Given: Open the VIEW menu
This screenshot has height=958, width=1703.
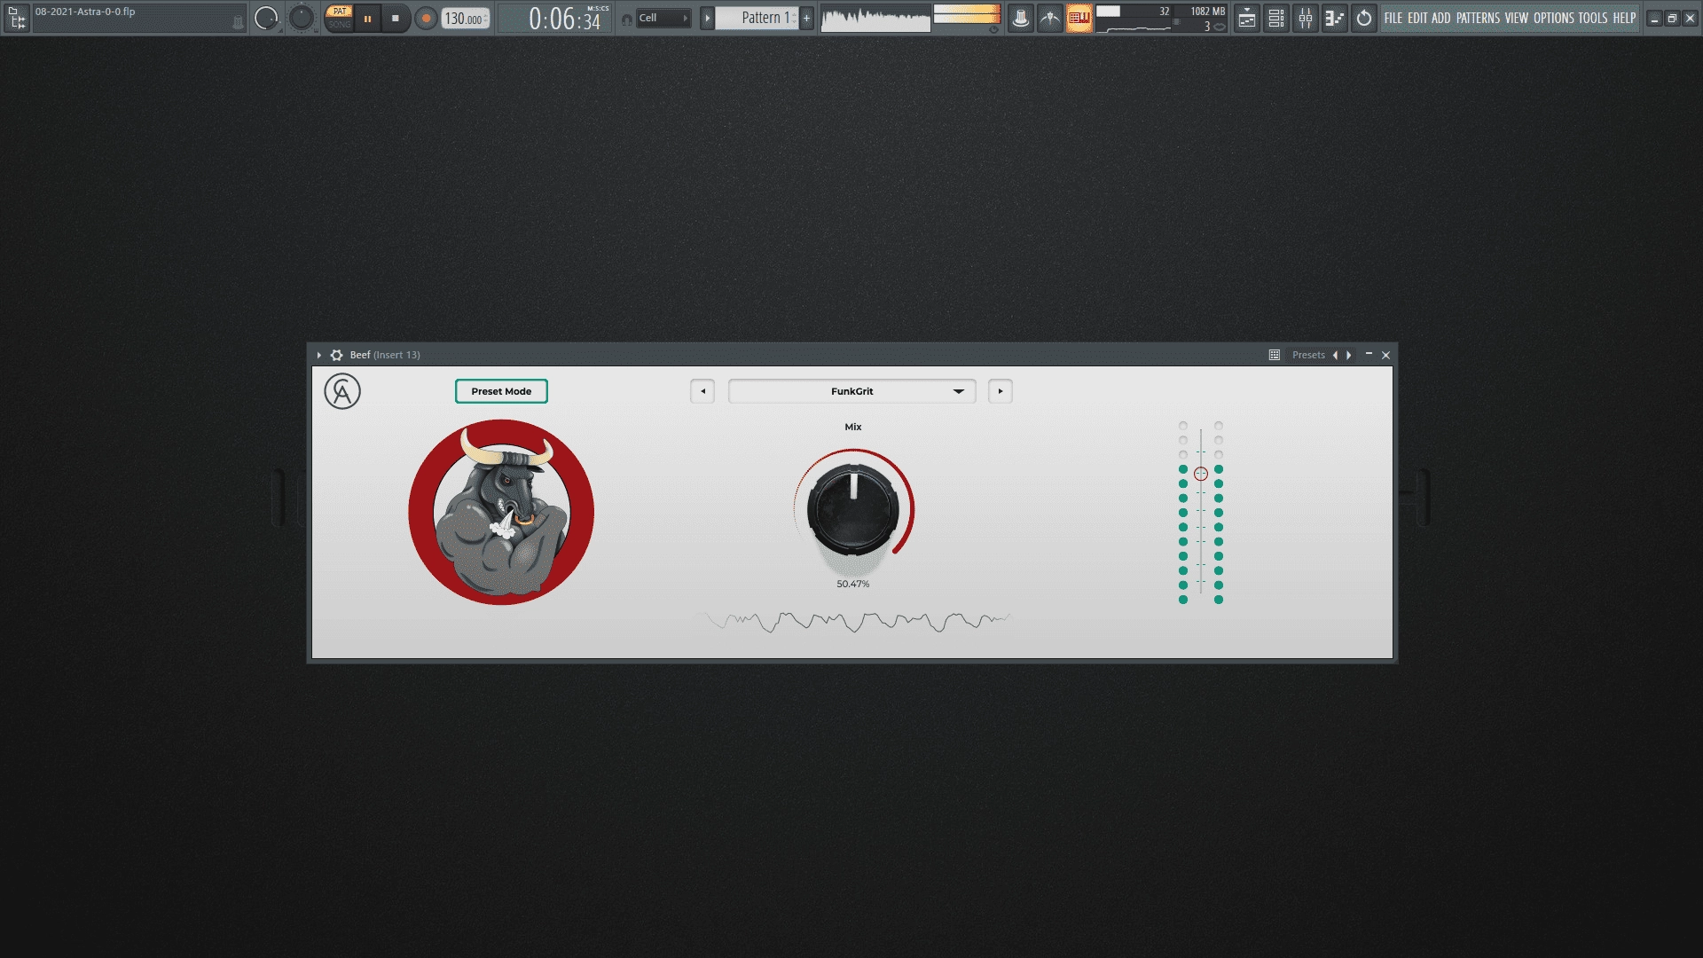Looking at the screenshot, I should [1517, 18].
